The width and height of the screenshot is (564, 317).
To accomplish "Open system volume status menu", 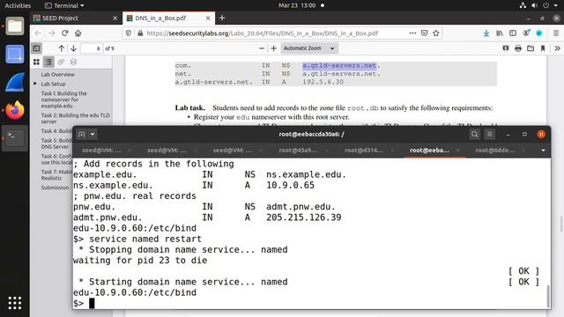I will [535, 5].
